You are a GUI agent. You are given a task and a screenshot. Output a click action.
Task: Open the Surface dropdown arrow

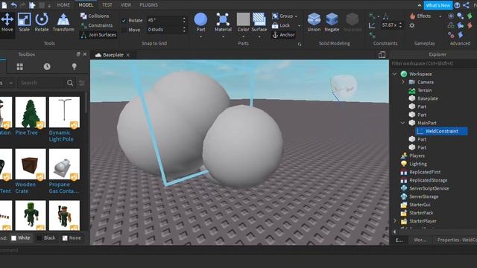tap(259, 36)
